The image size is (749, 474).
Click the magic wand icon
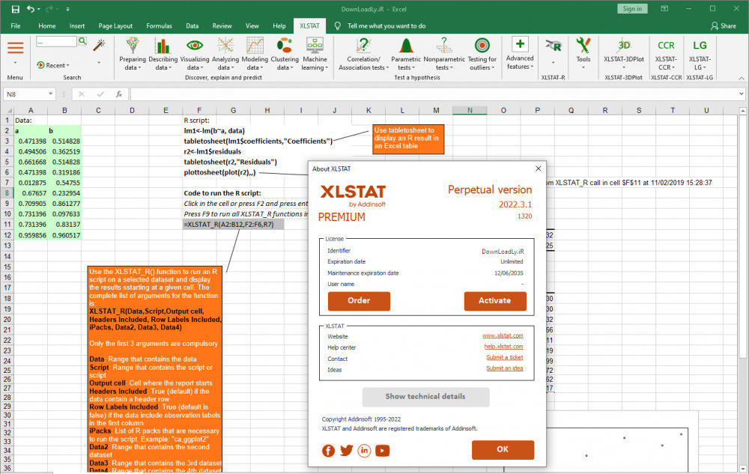[99, 45]
